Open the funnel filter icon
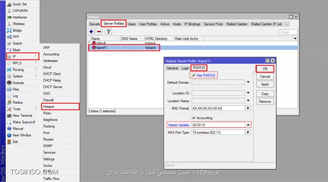The width and height of the screenshot is (328, 182). point(108,31)
